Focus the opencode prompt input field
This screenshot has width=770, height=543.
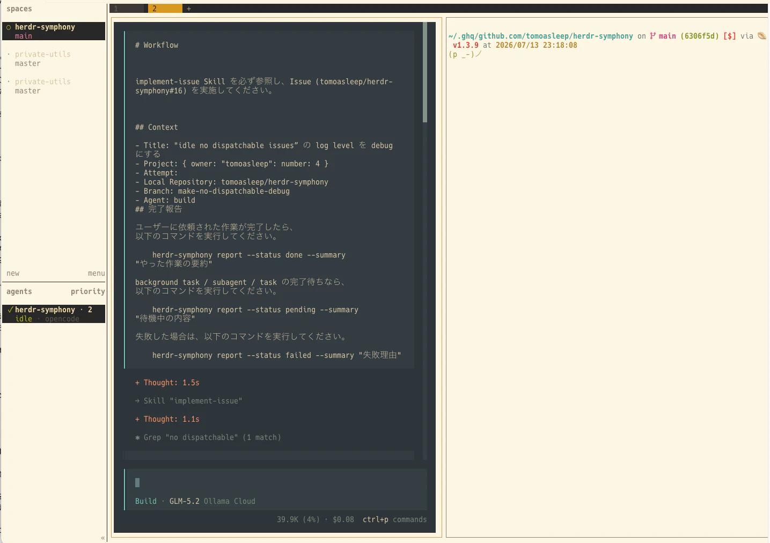coord(276,482)
